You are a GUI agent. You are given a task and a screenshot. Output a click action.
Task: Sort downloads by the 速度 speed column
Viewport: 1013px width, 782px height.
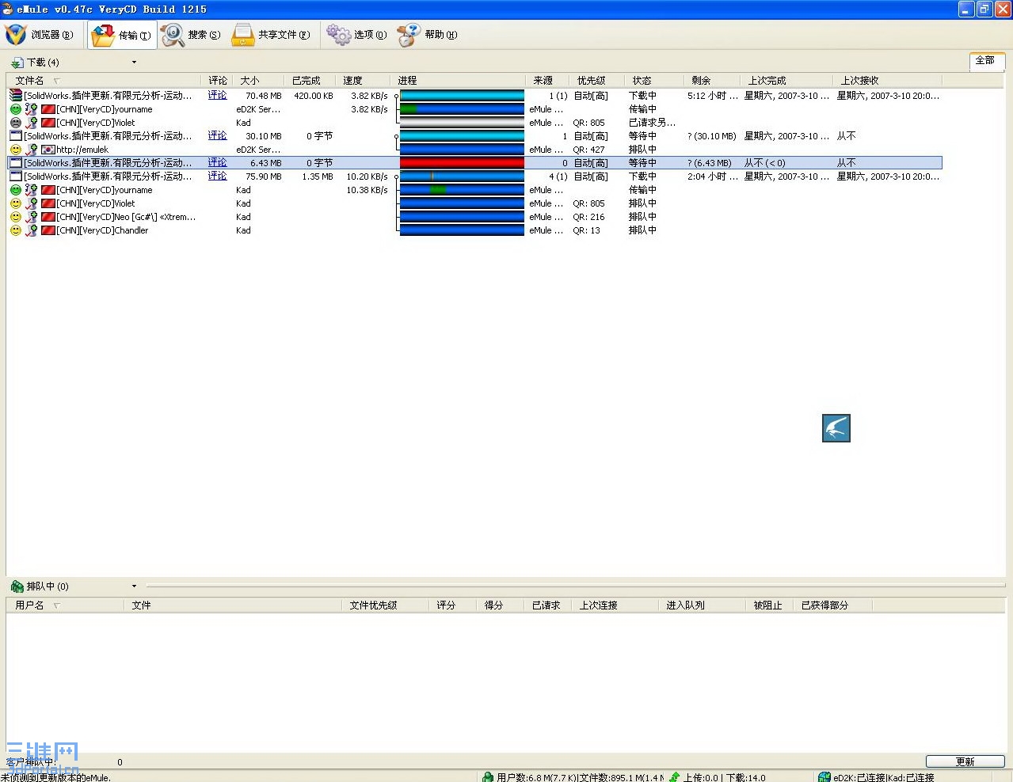pyautogui.click(x=364, y=81)
